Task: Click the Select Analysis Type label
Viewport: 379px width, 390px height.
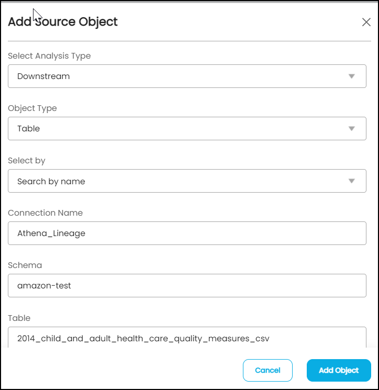Action: 49,56
